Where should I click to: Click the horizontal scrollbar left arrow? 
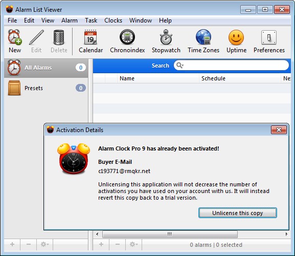point(97,234)
